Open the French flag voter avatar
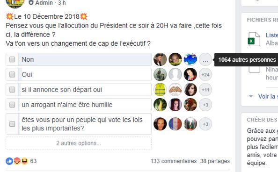 [x=175, y=124]
